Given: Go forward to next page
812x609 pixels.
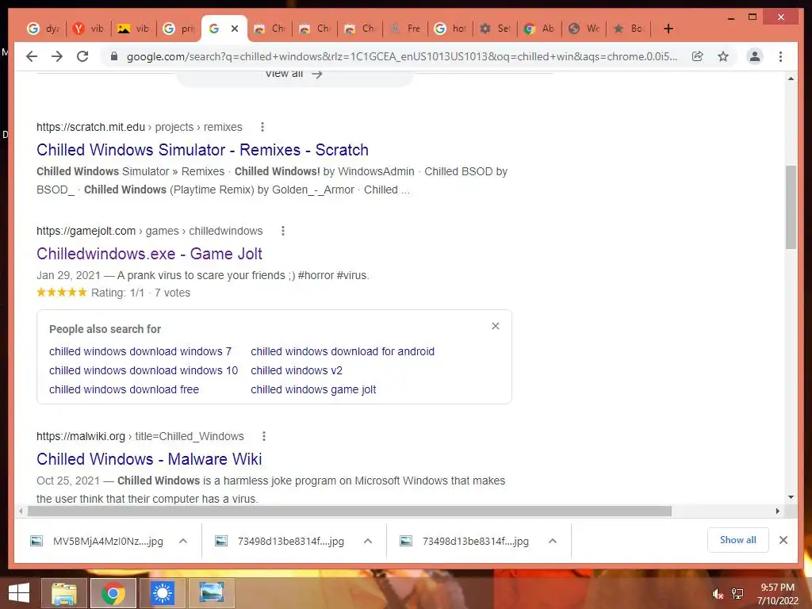Looking at the screenshot, I should (x=57, y=56).
